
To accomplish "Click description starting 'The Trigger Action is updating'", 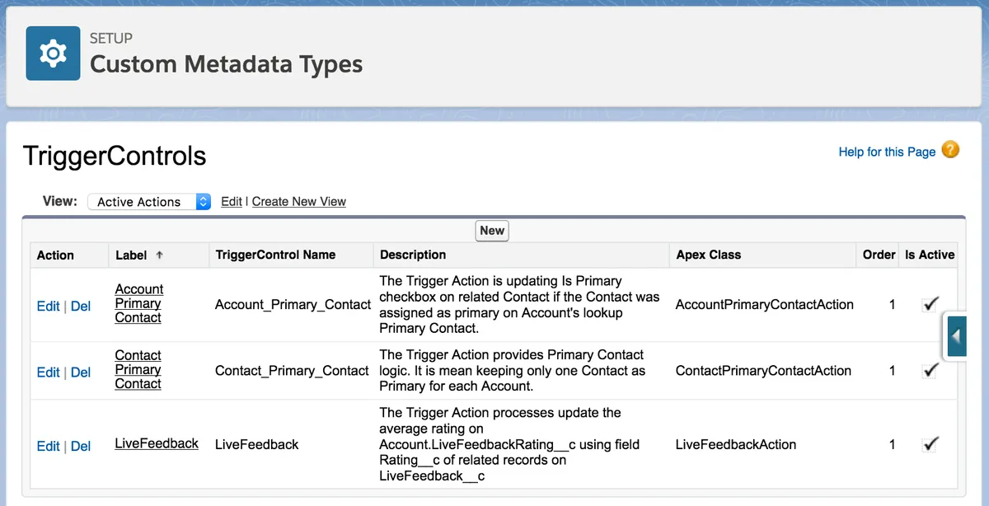I will pos(519,304).
